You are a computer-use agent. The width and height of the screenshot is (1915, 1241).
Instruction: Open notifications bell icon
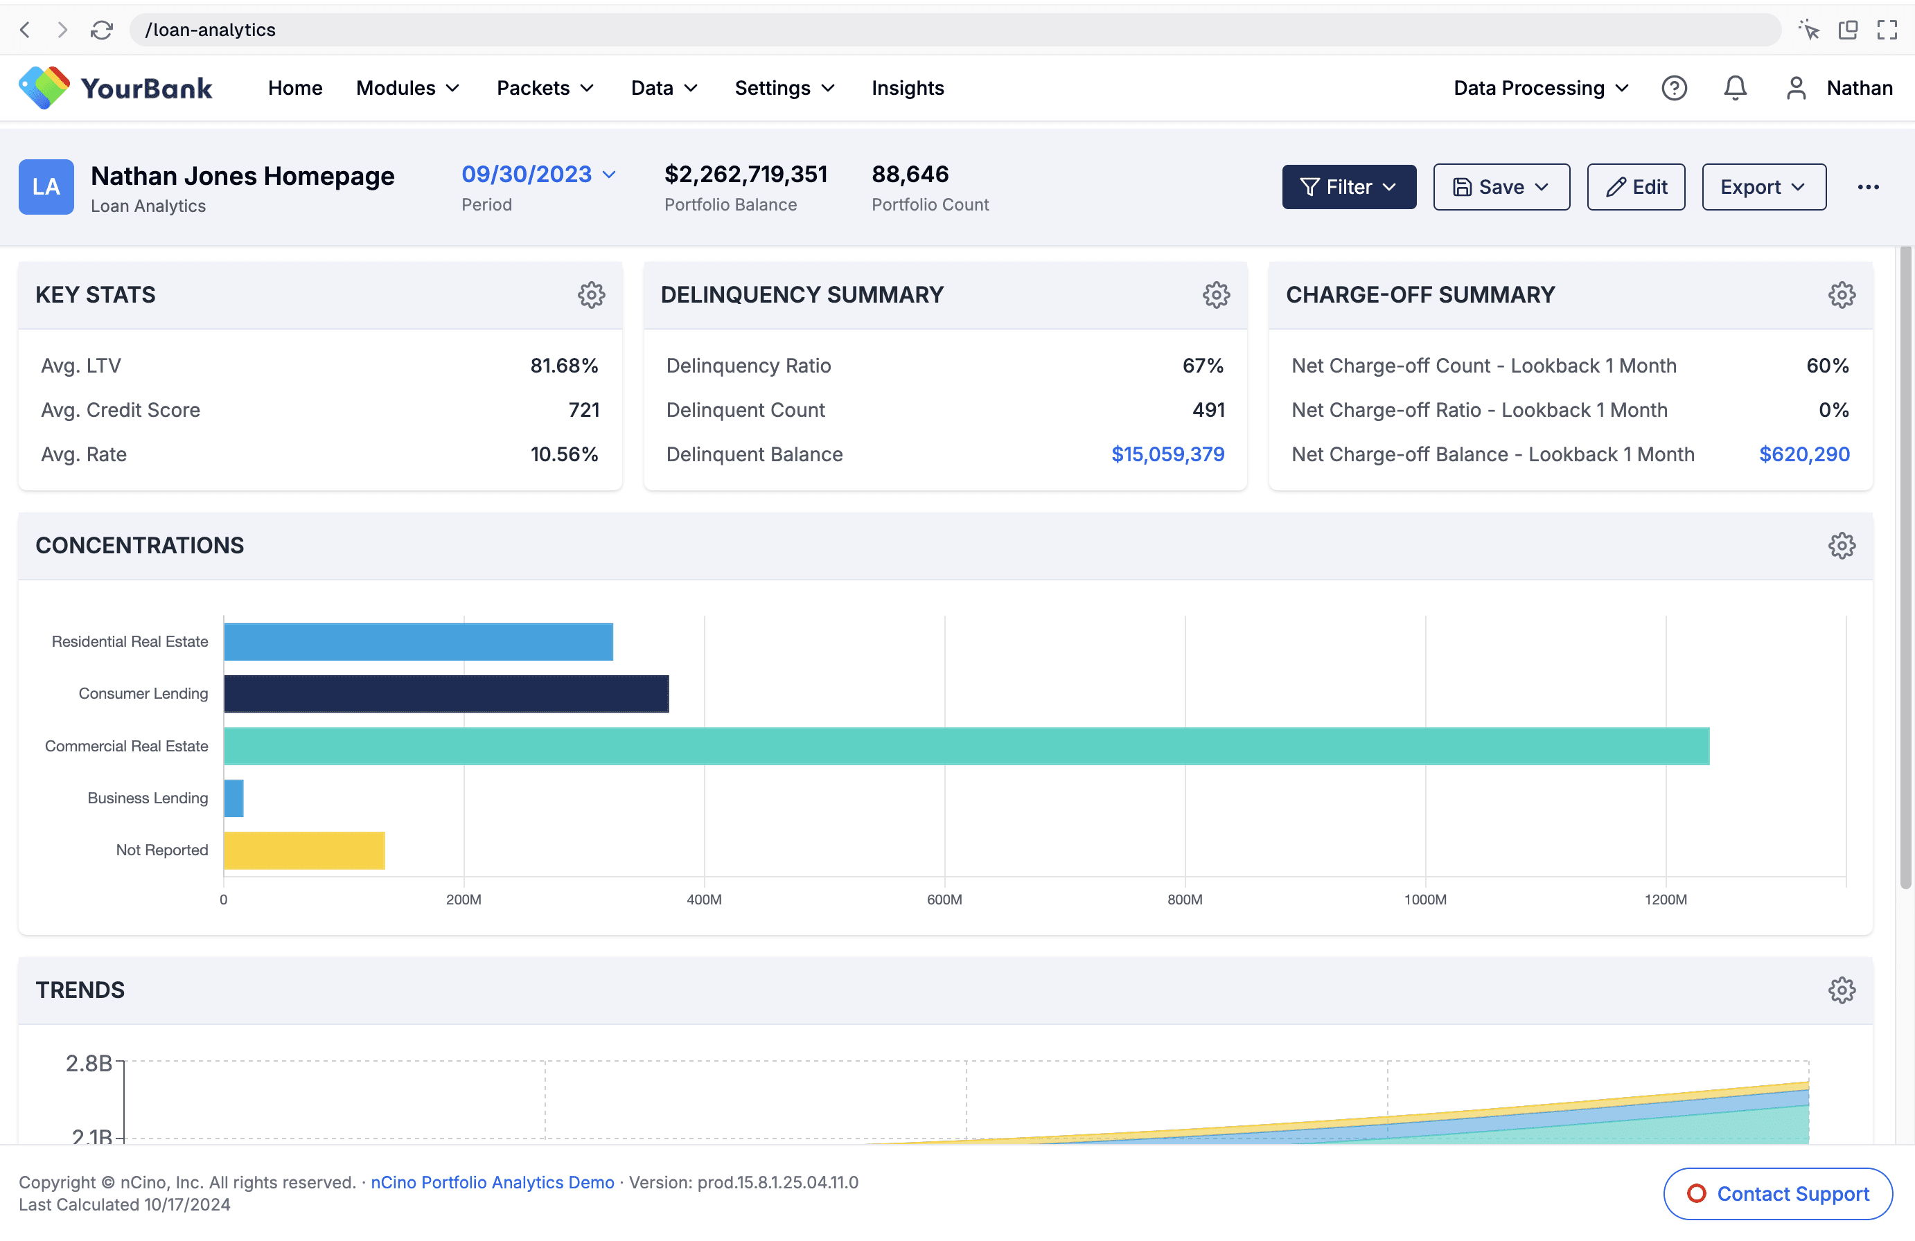click(x=1735, y=88)
